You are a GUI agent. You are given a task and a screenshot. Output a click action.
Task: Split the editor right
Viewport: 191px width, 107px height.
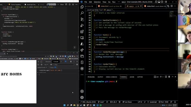pyautogui.click(x=172, y=6)
